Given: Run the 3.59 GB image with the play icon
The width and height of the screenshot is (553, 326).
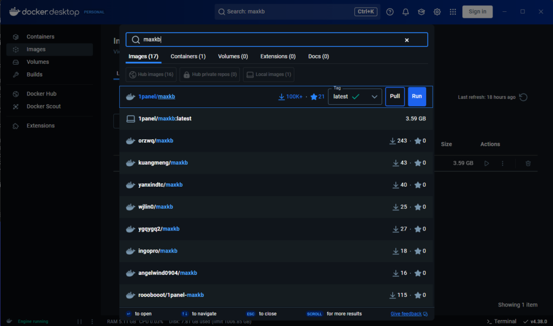Looking at the screenshot, I should [487, 163].
